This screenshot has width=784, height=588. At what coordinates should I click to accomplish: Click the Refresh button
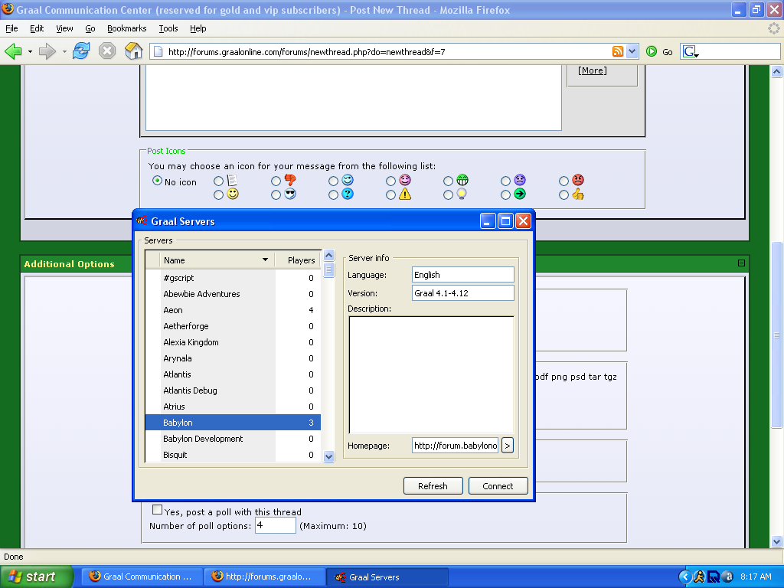(433, 485)
